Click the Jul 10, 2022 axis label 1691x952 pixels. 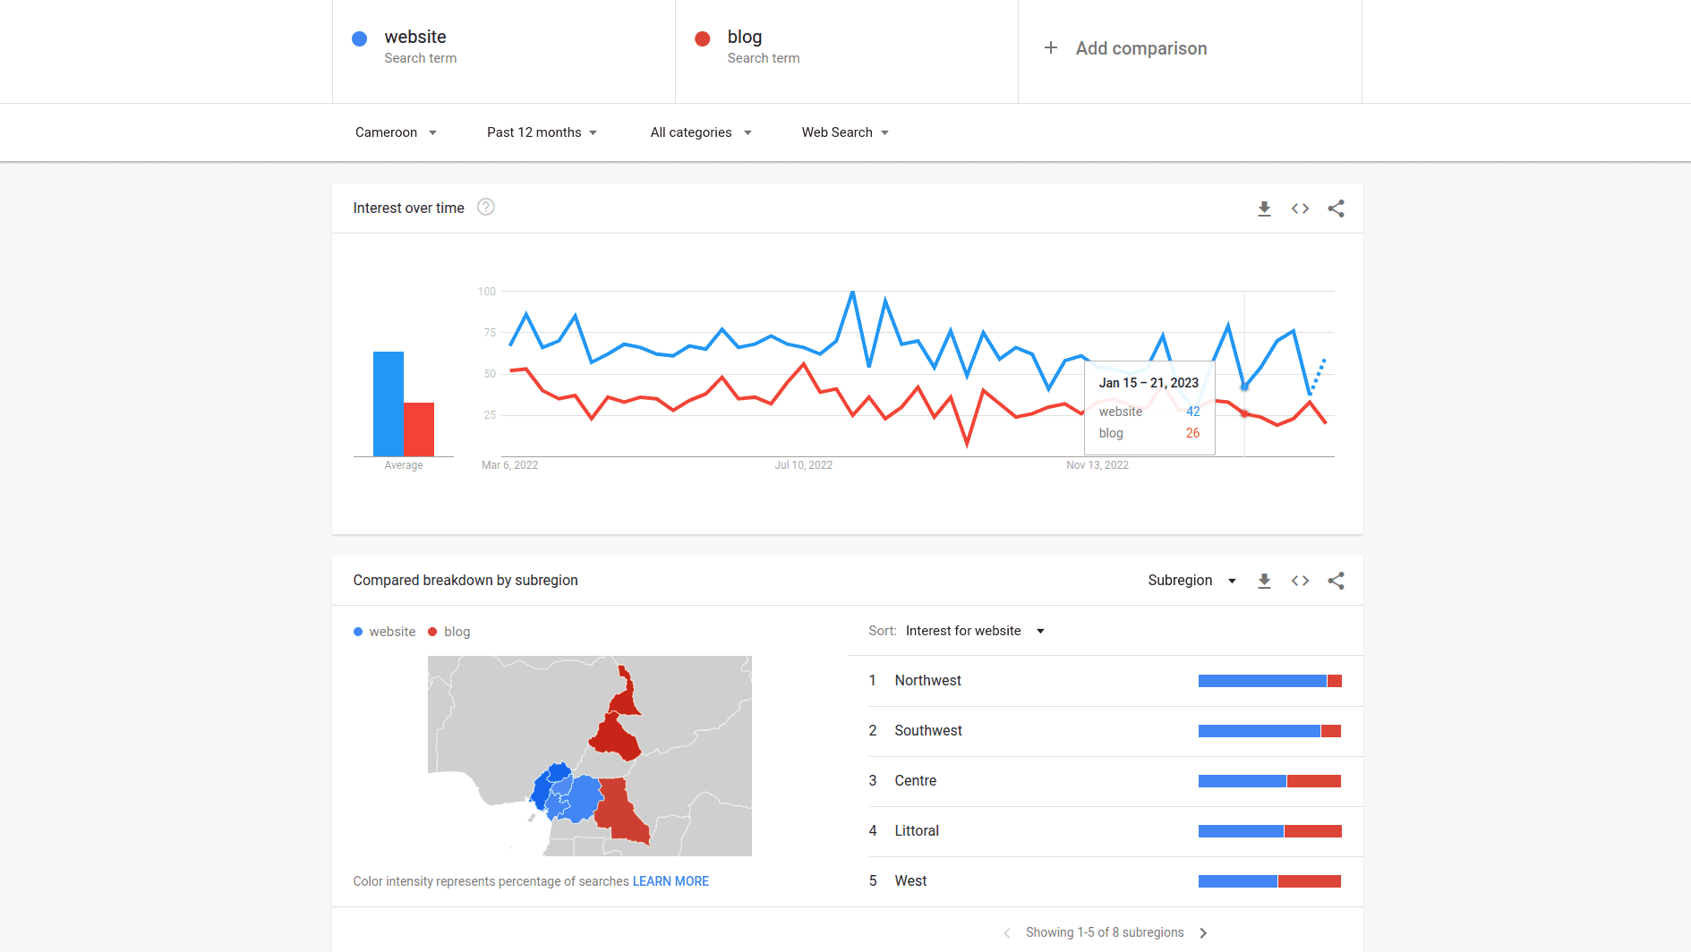[804, 465]
